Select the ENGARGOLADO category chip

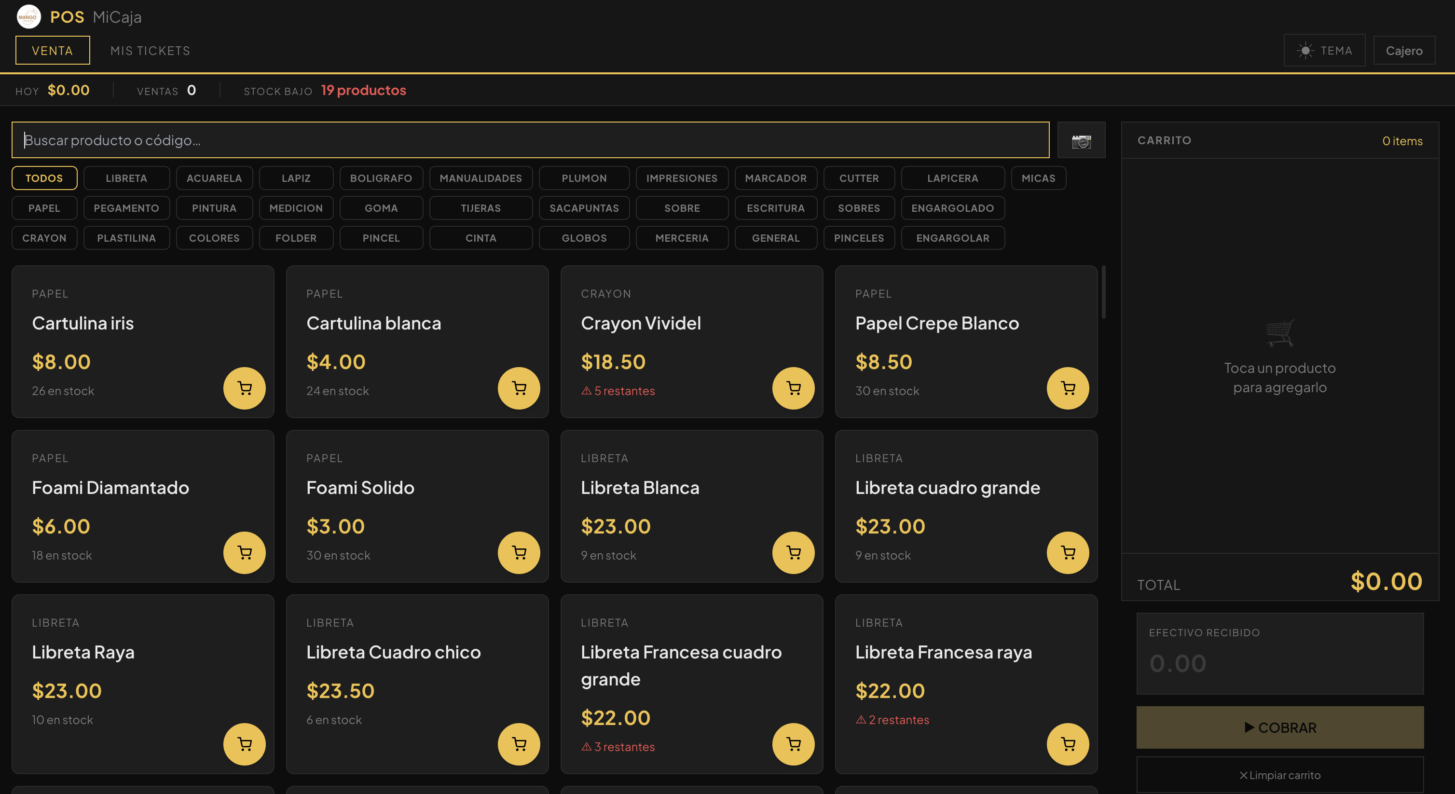953,208
